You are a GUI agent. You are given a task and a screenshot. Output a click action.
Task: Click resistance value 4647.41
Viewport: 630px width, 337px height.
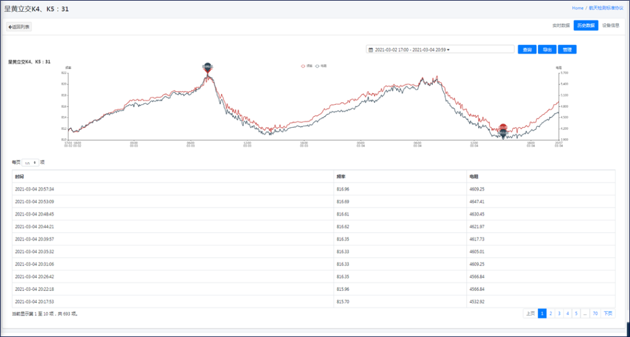(x=477, y=202)
